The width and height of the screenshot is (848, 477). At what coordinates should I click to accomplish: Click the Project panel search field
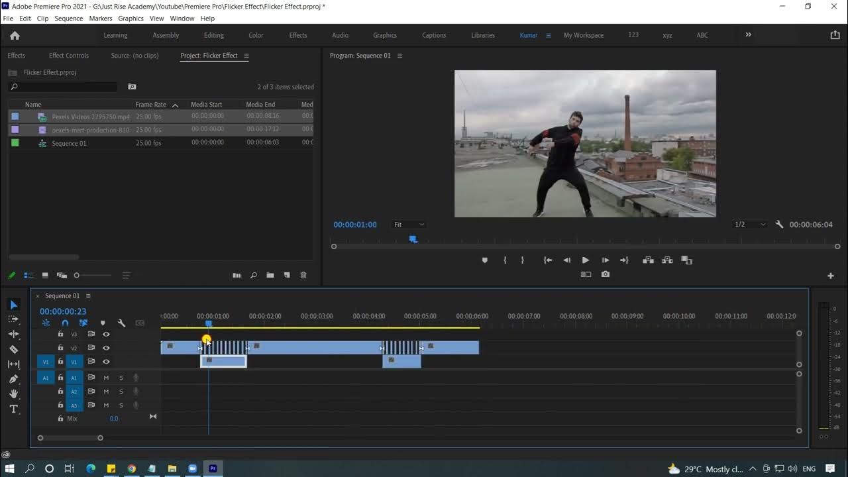(x=63, y=87)
